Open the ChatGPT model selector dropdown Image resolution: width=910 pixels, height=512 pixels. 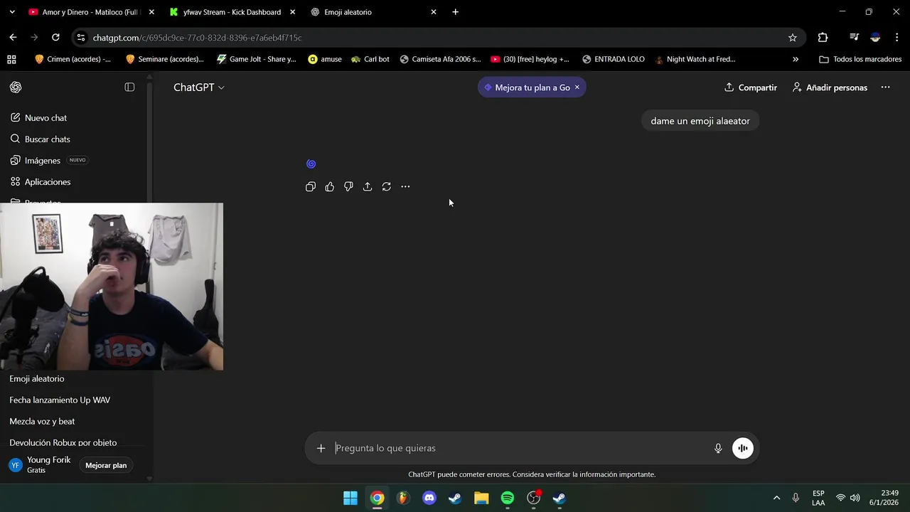(x=199, y=87)
